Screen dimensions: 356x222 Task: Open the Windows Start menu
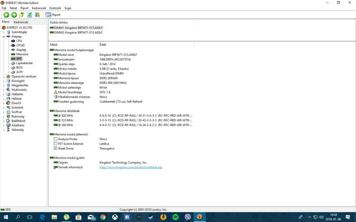coord(6,217)
